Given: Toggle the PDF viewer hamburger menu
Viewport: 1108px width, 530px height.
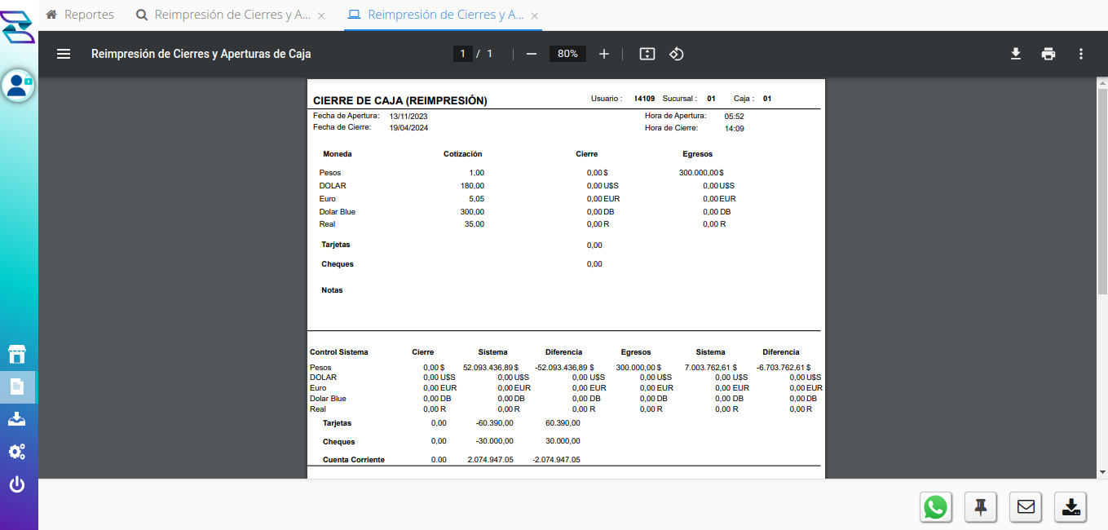Looking at the screenshot, I should click(x=64, y=54).
